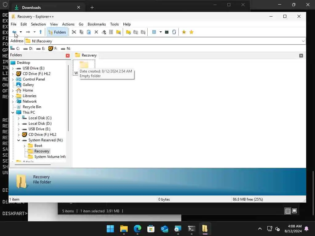Image resolution: width=315 pixels, height=236 pixels.
Task: Open Microsoft Edge from taskbar
Action: 138,229
